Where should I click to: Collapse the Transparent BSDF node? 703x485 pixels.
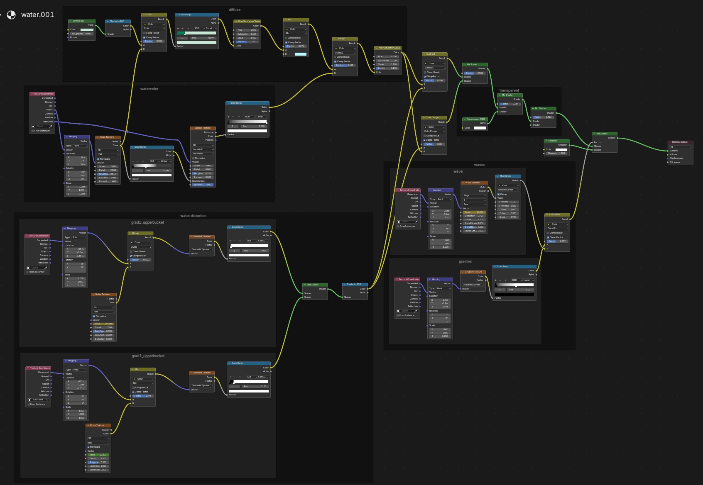coord(465,119)
